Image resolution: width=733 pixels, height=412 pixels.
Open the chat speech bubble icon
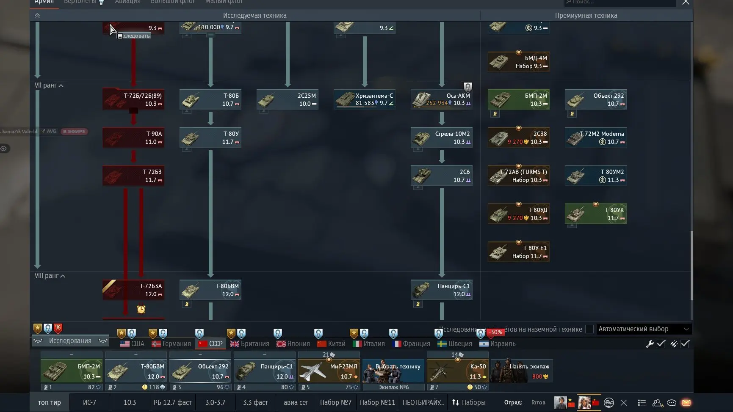[671, 403]
